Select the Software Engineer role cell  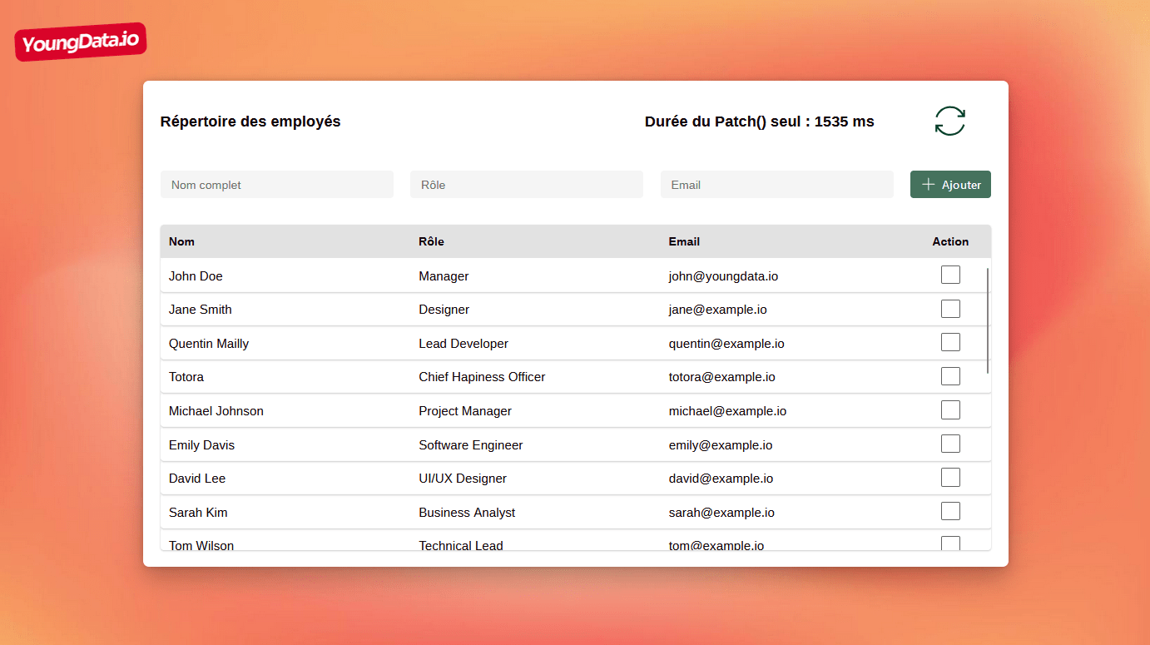click(471, 445)
